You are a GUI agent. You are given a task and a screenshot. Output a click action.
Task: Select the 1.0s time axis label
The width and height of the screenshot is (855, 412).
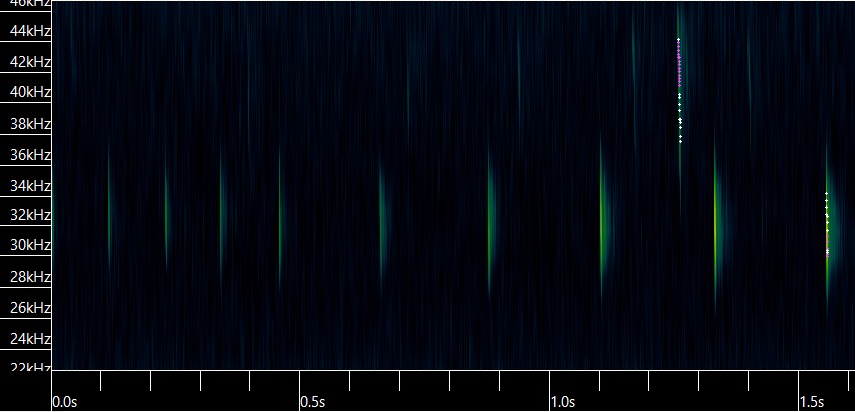(x=562, y=402)
